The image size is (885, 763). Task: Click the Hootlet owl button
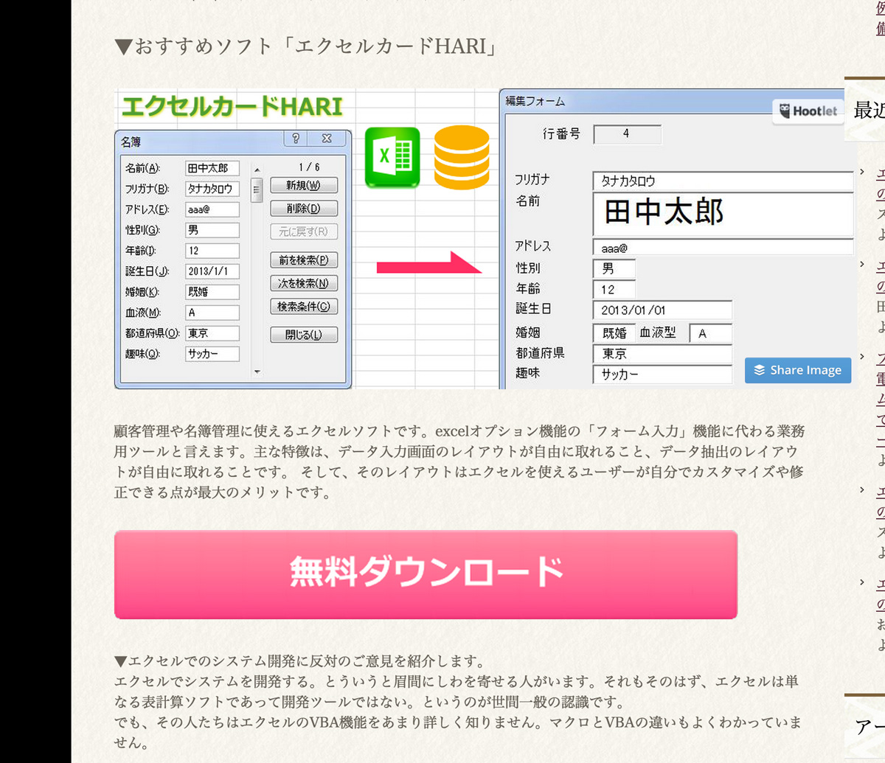click(x=808, y=111)
